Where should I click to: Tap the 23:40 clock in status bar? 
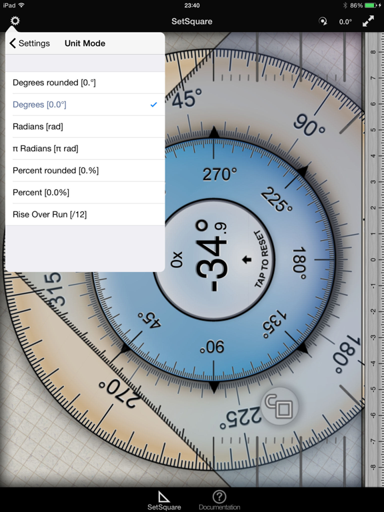(x=192, y=5)
